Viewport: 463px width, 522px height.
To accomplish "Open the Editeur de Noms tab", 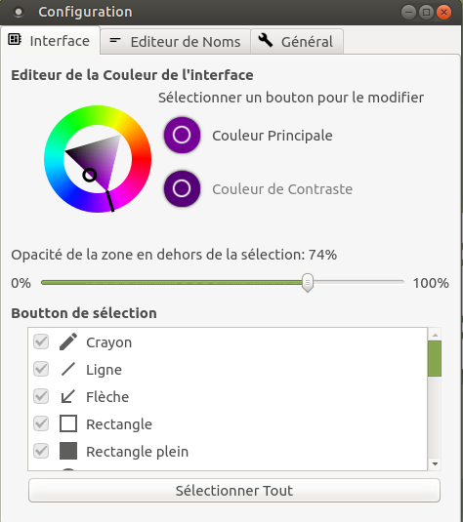I will 175,42.
